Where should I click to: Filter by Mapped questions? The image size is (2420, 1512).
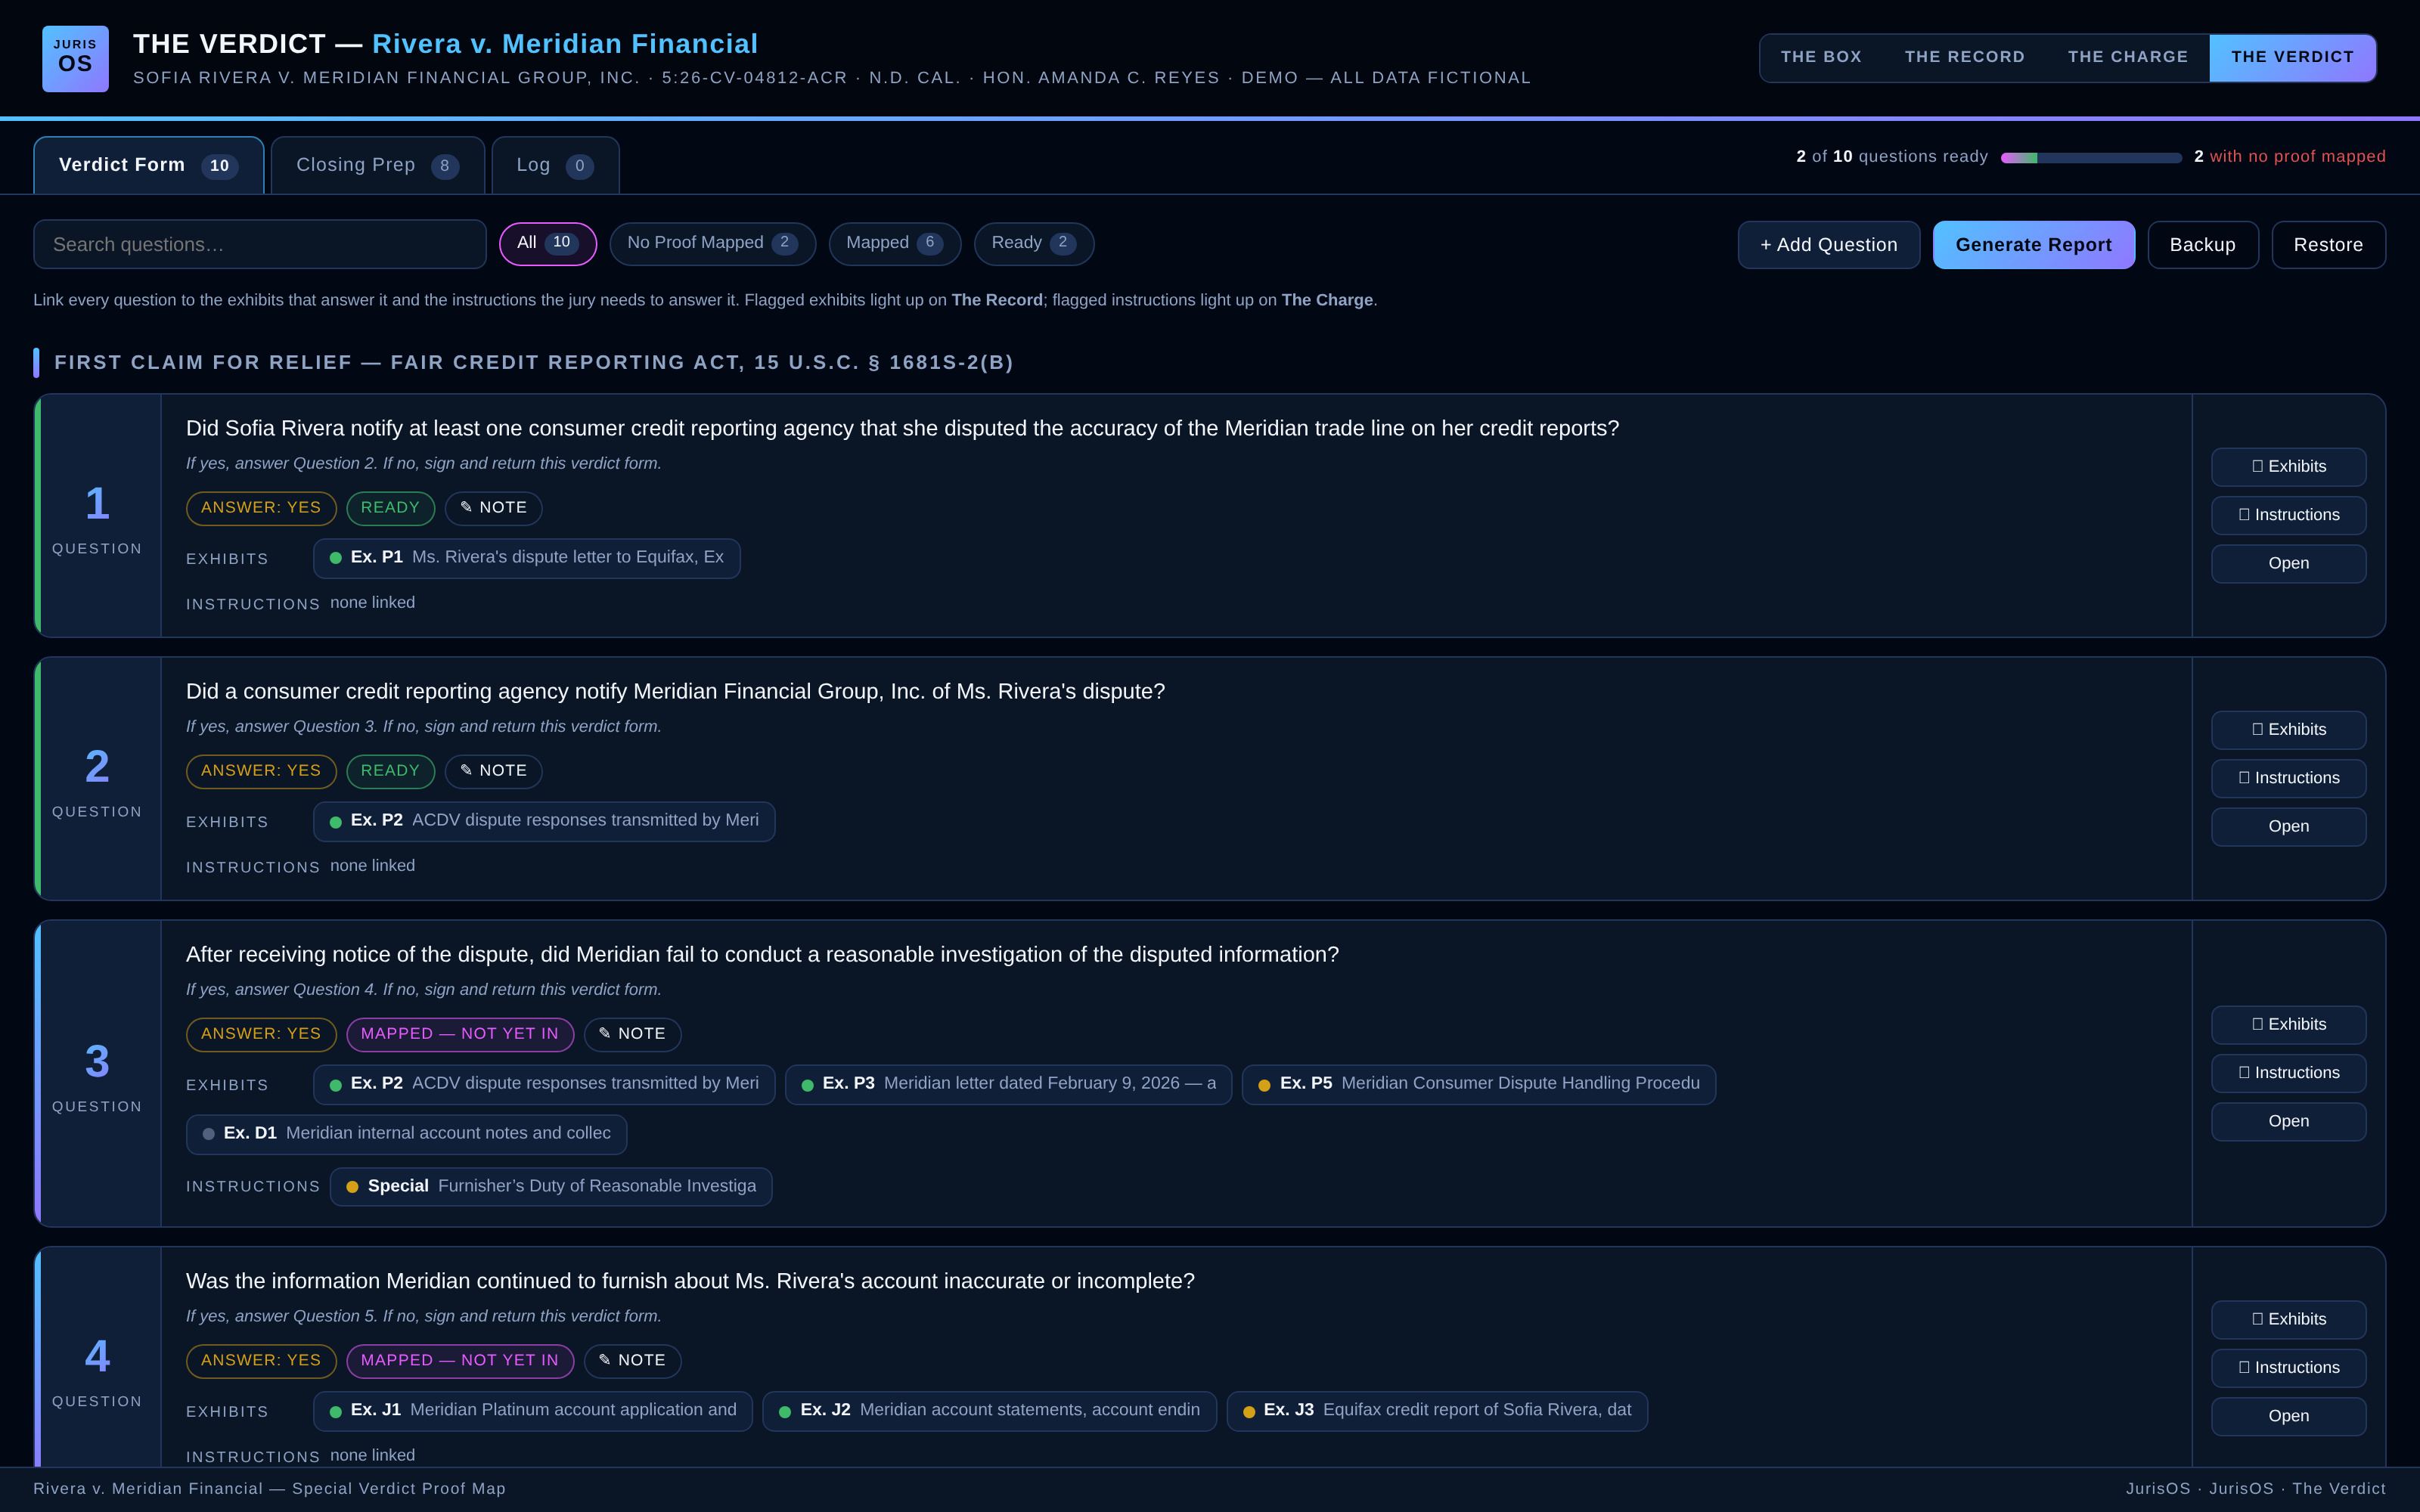click(894, 243)
